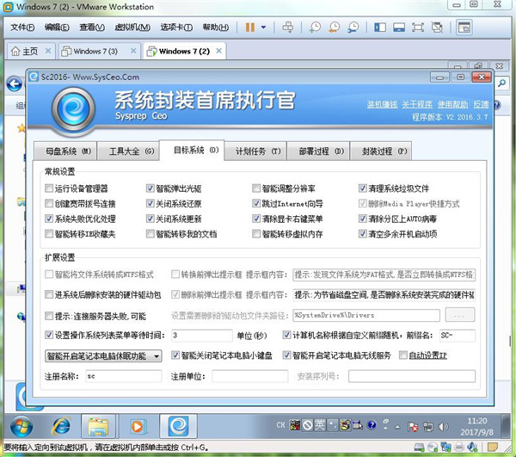516x457 pixels.
Task: Open the 计划任务 (T) tab
Action: [255, 151]
